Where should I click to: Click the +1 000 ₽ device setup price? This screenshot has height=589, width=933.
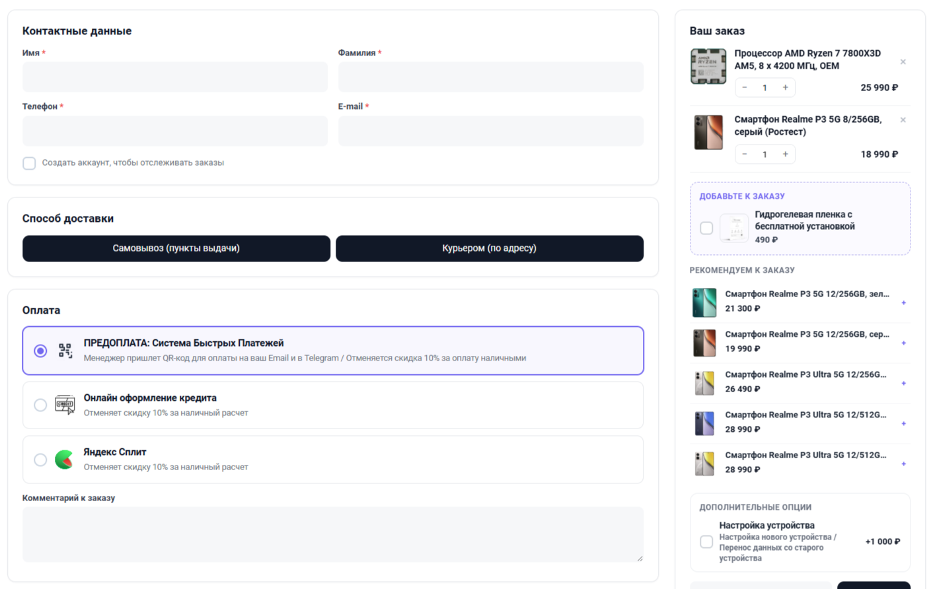(883, 541)
